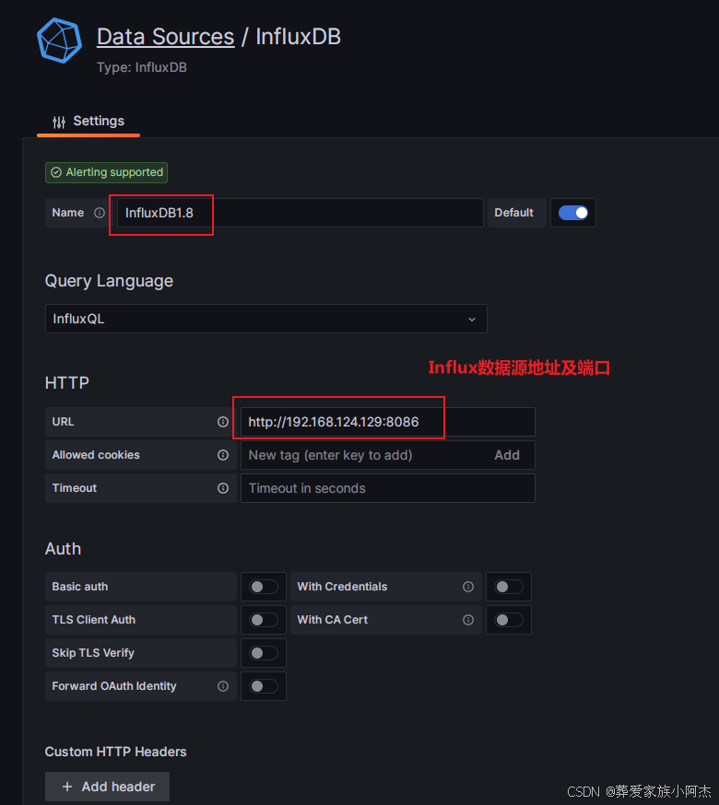The width and height of the screenshot is (719, 805).
Task: Click the Settings tab sliders icon
Action: 59,122
